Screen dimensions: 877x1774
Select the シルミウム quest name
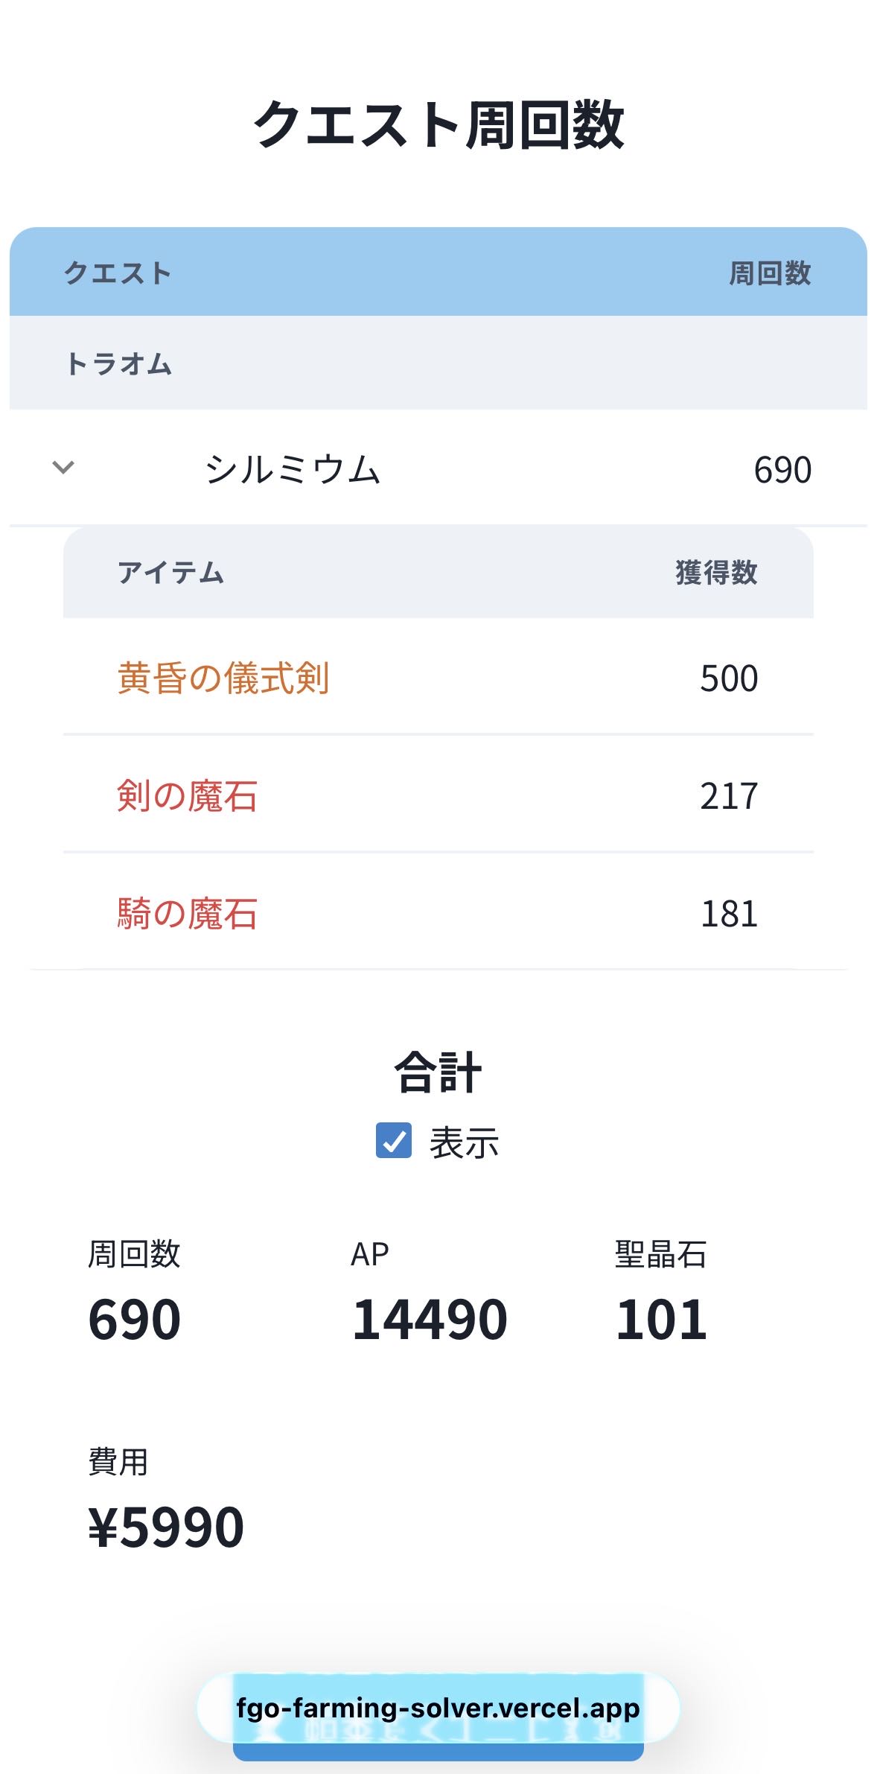pos(293,469)
